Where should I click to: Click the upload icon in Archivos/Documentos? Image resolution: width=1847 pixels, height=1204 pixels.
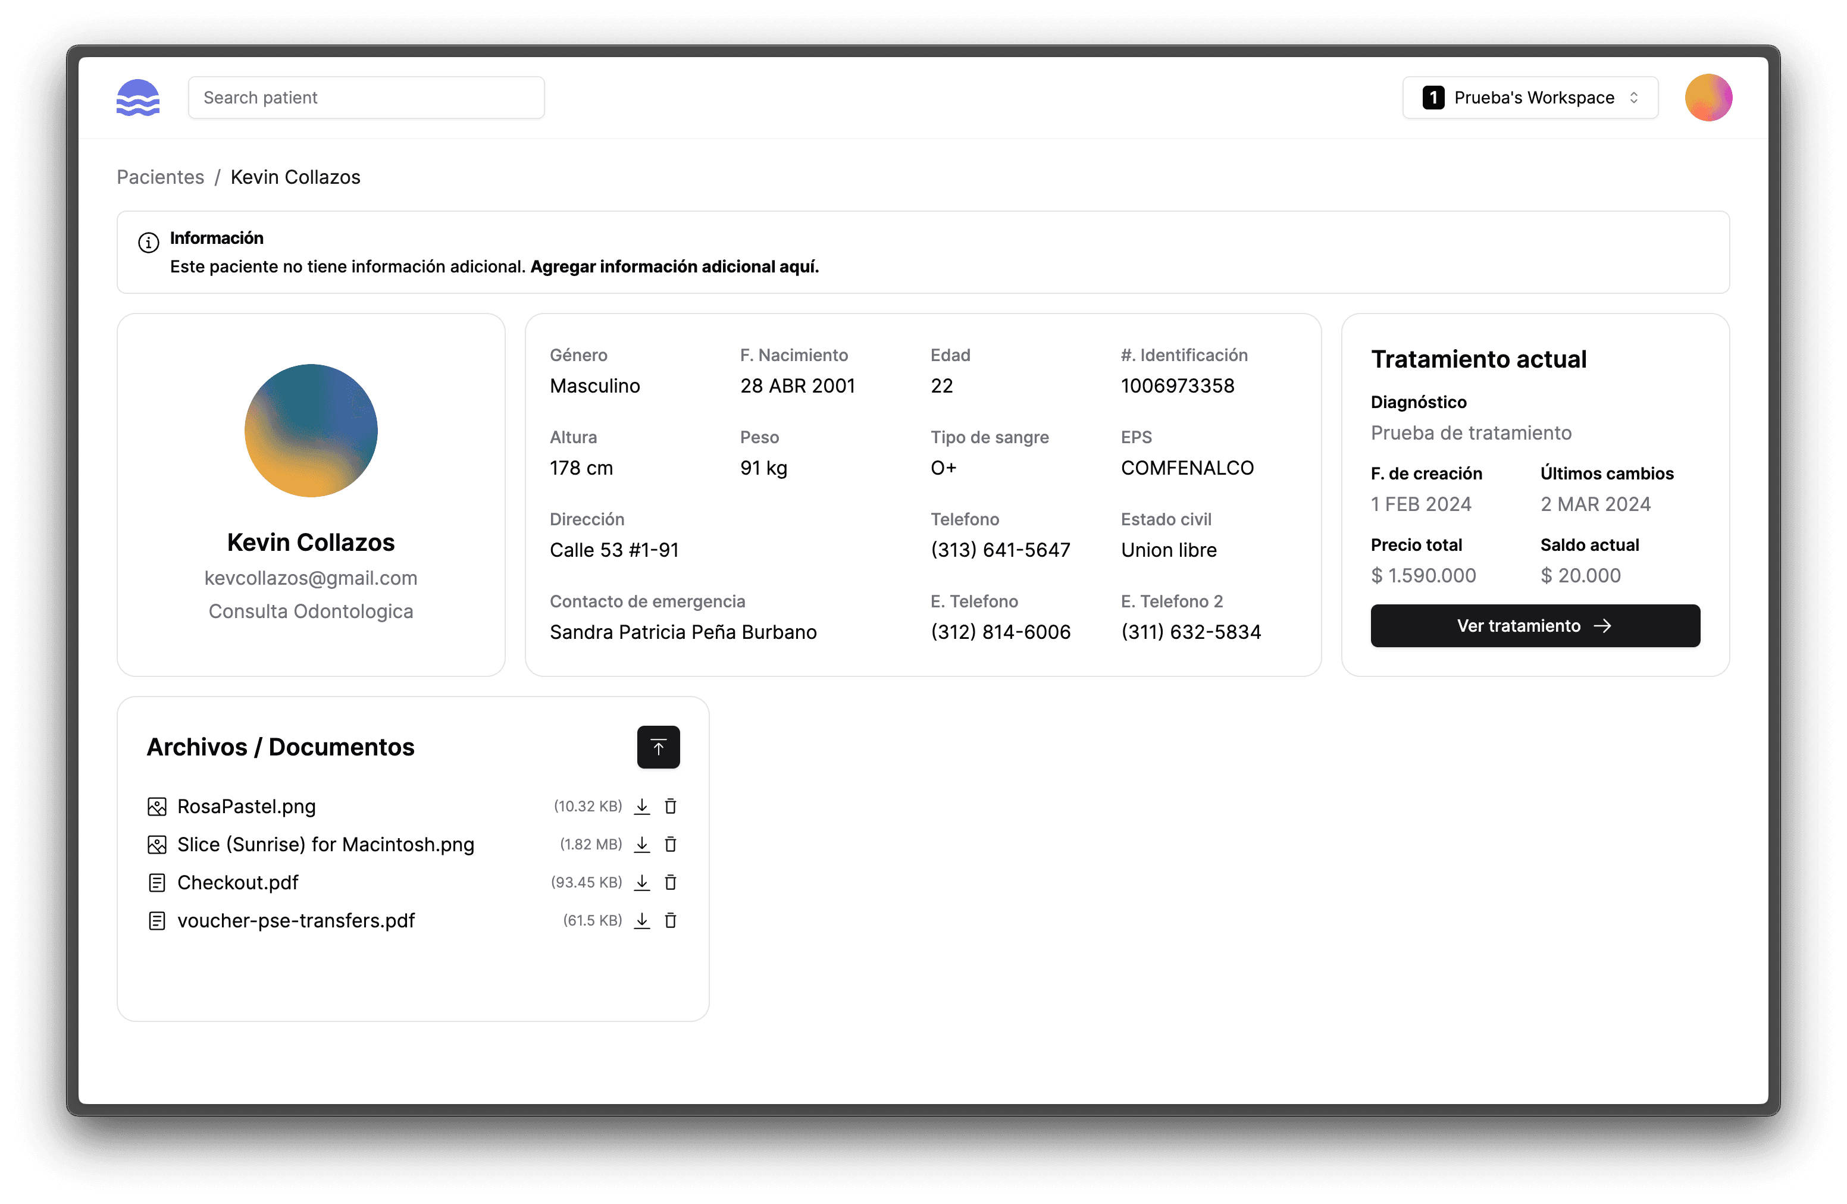[x=657, y=747]
